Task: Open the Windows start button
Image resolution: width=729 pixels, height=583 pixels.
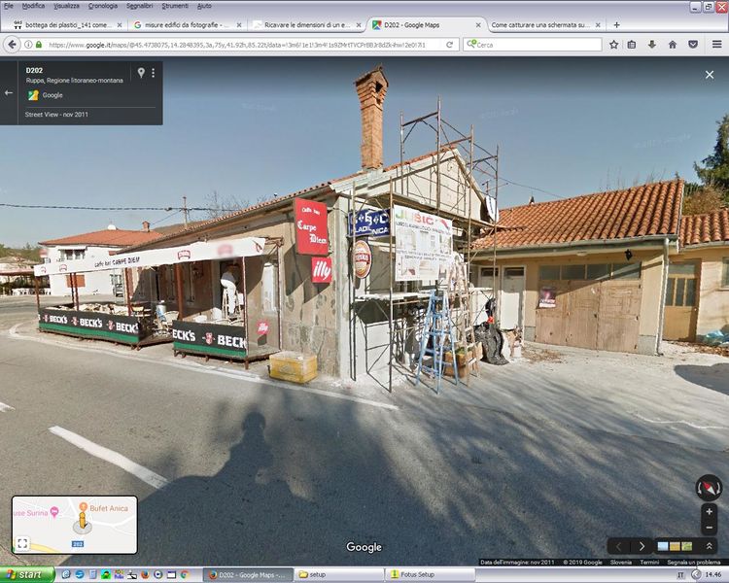Action: coord(27,575)
